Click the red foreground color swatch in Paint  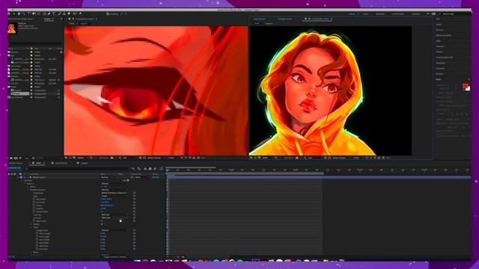tap(465, 86)
